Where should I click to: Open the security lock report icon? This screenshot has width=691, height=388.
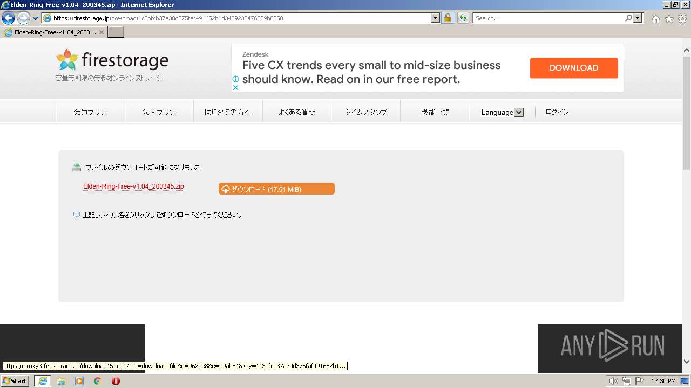[448, 18]
